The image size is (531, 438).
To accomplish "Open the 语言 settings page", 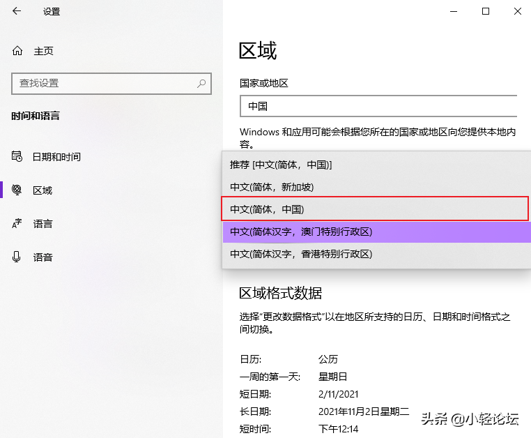I will 43,224.
